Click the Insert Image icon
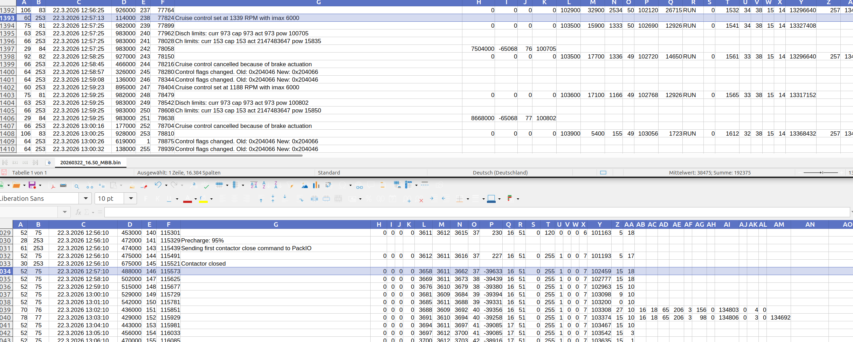The image size is (853, 342). click(304, 185)
